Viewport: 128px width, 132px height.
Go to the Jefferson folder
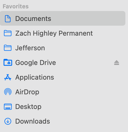click(63, 48)
